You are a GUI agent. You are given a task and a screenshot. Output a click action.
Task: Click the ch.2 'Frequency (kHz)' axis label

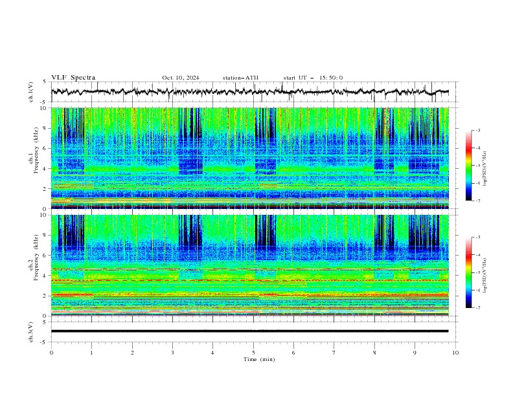tap(36, 257)
